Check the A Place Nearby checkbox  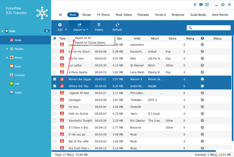(55, 72)
